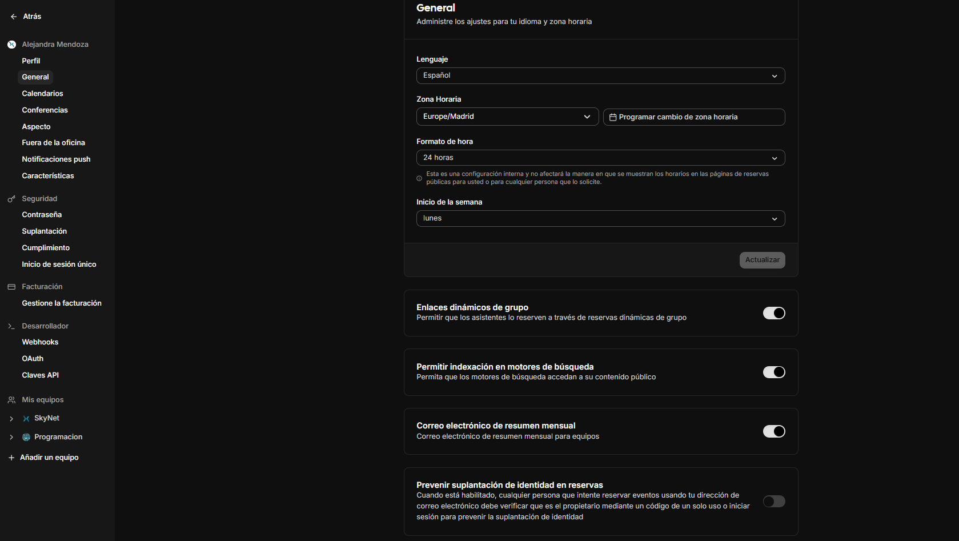The image size is (959, 541).
Task: Click the people icon beside Mis equipos
Action: [x=10, y=399]
